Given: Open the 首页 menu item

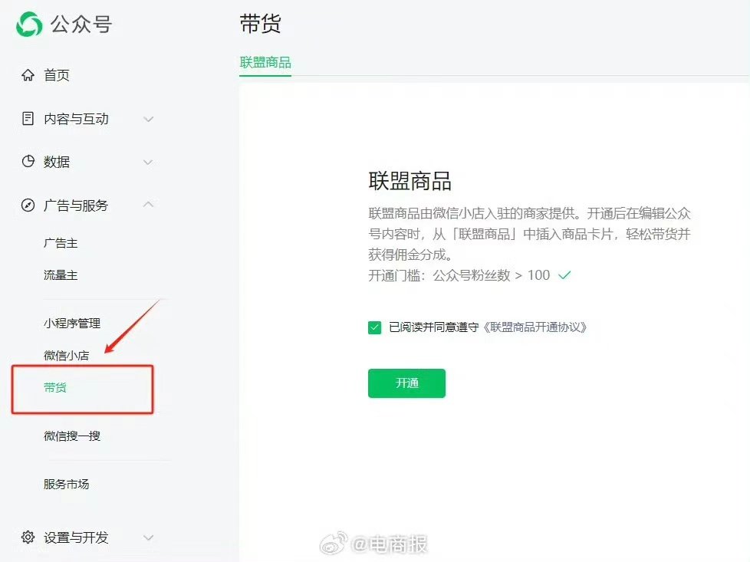Looking at the screenshot, I should tap(57, 75).
